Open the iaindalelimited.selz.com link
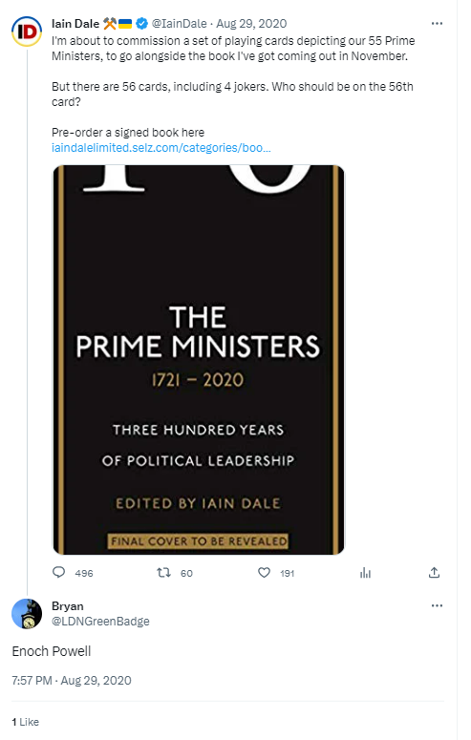Image resolution: width=471 pixels, height=740 pixels. coord(161,148)
